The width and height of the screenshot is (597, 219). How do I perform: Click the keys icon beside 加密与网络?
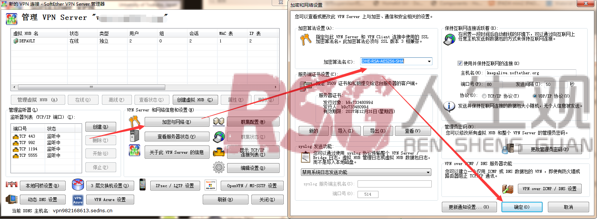pos(135,122)
